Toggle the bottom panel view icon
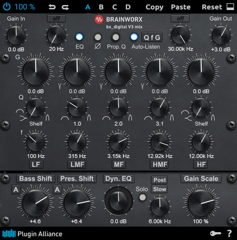The image size is (237, 240). (230, 7)
